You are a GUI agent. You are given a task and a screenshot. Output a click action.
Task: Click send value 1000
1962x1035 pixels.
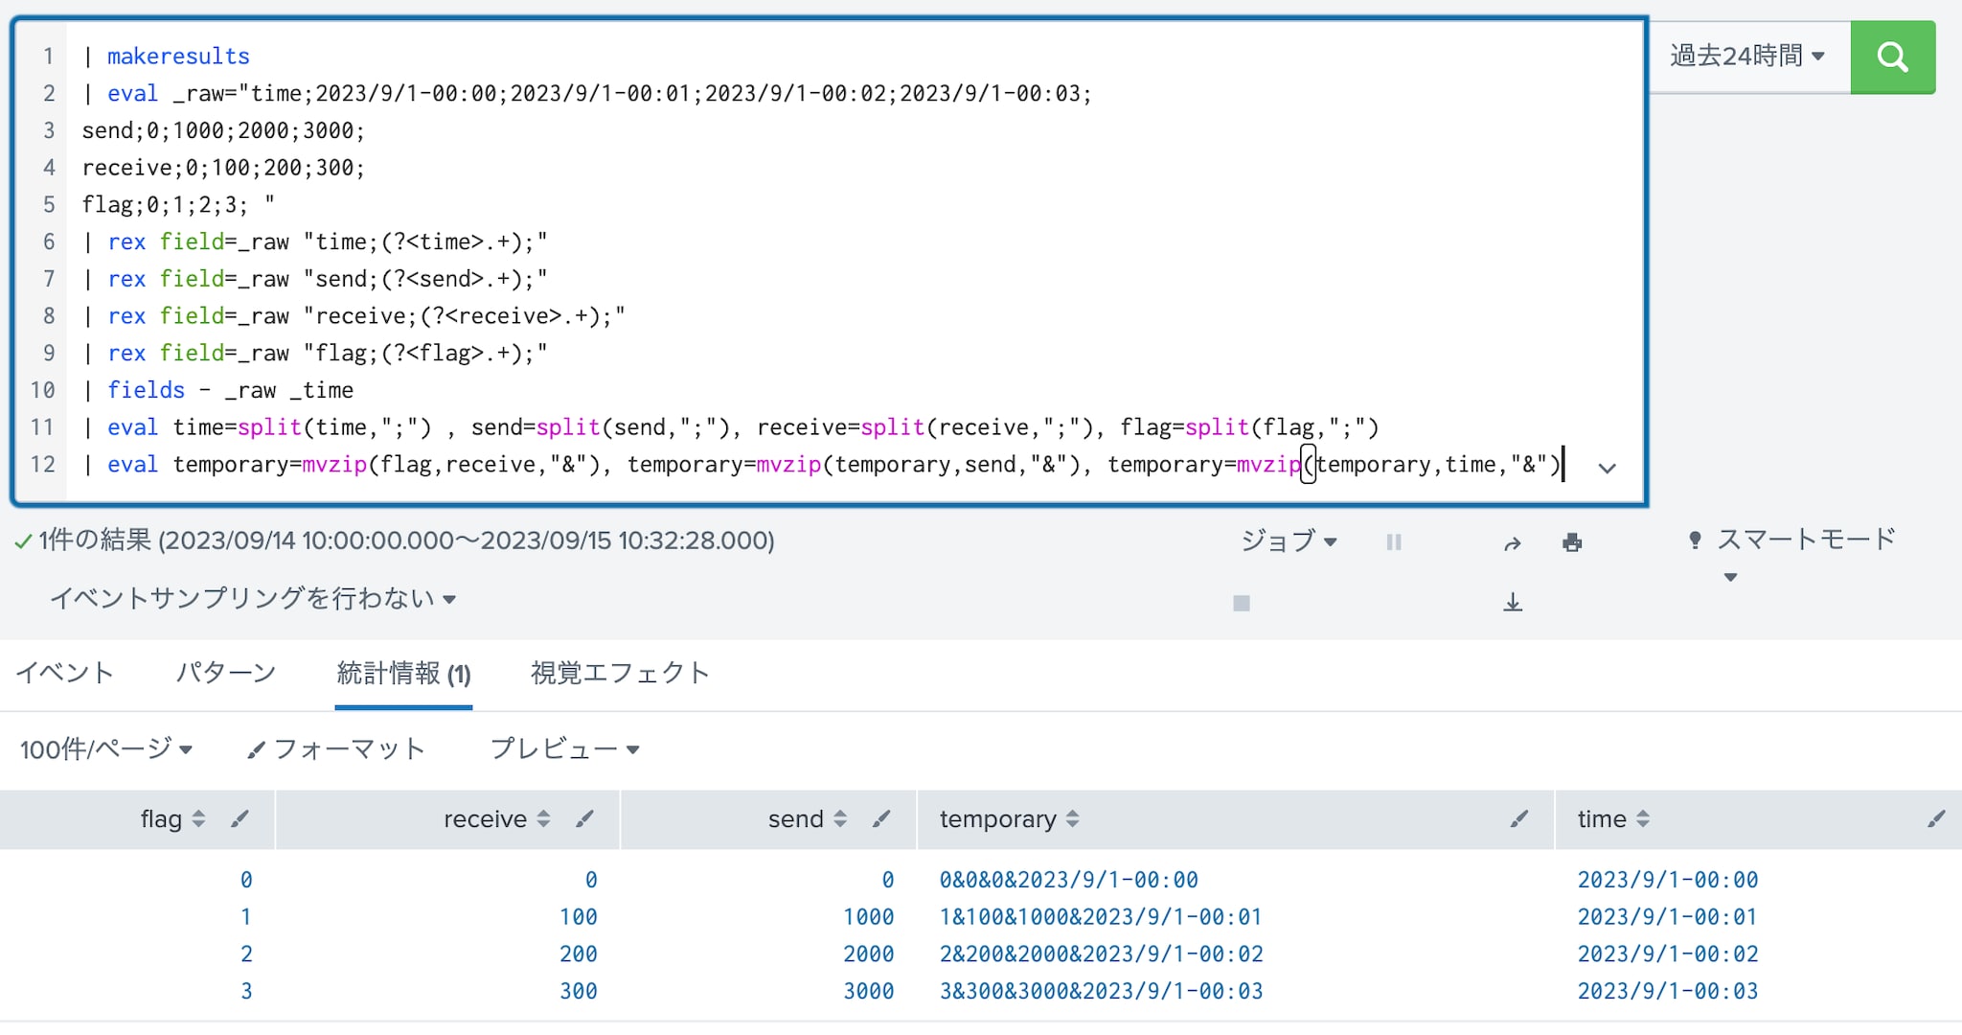coord(869,917)
